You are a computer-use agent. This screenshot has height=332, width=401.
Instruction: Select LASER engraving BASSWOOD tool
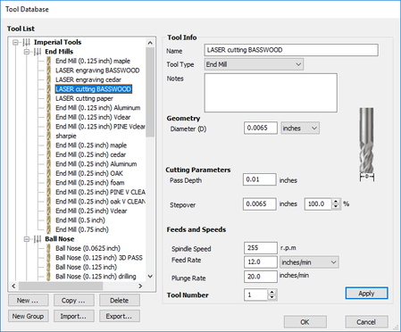point(97,71)
